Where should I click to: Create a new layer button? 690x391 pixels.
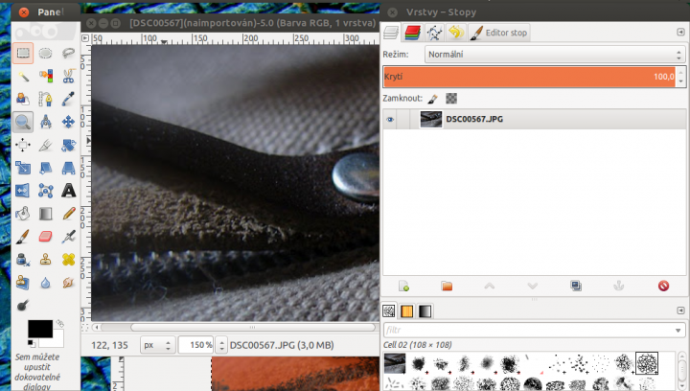[x=403, y=287]
